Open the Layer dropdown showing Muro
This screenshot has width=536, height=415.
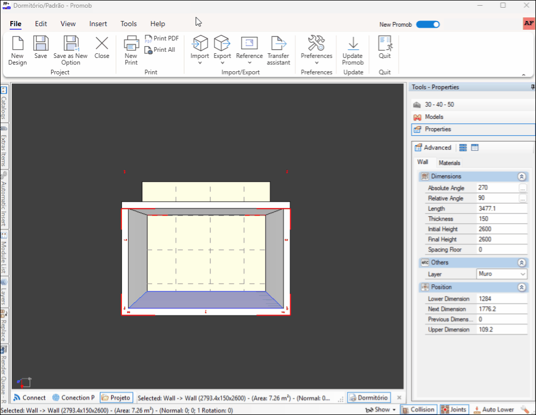(501, 274)
